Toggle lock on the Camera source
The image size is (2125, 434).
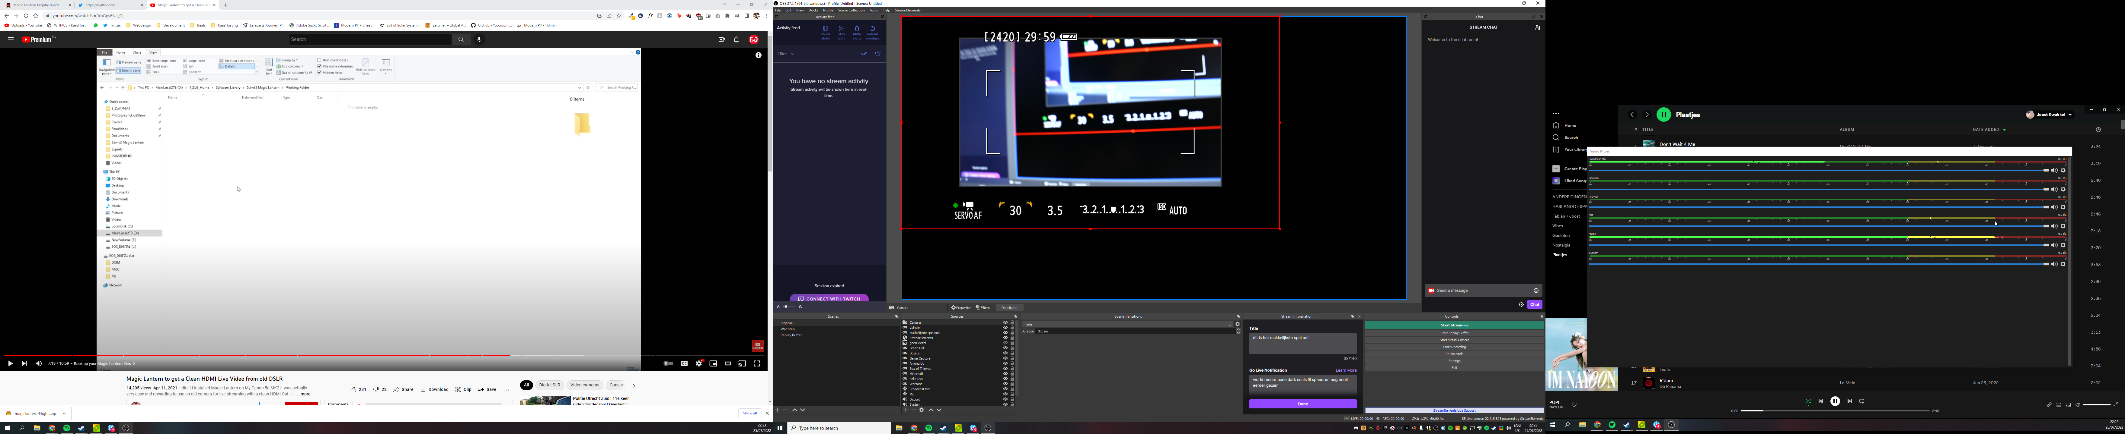point(1012,323)
